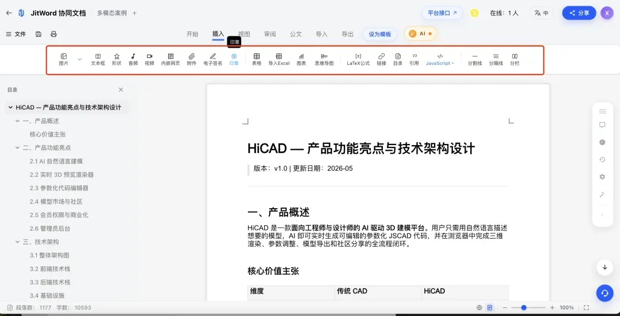The width and height of the screenshot is (620, 316).
Task: Switch to the 开始 tab
Action: 192,34
